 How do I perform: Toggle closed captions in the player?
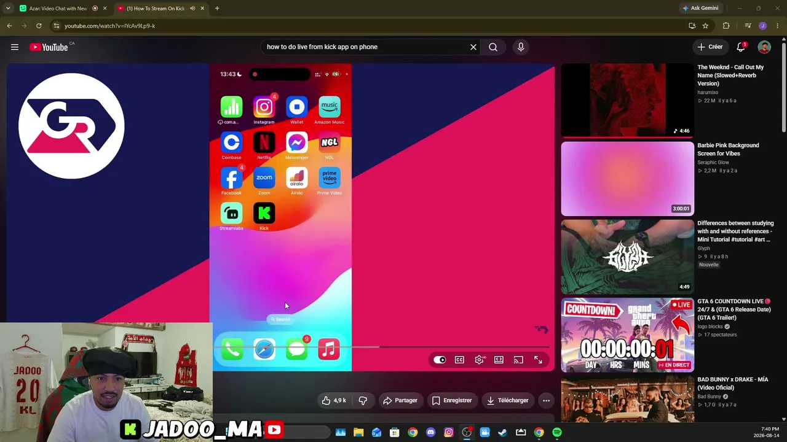(x=459, y=360)
